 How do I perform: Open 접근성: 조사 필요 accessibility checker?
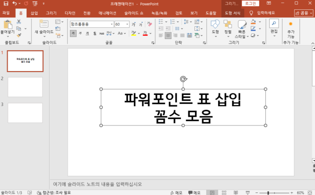pos(53,192)
